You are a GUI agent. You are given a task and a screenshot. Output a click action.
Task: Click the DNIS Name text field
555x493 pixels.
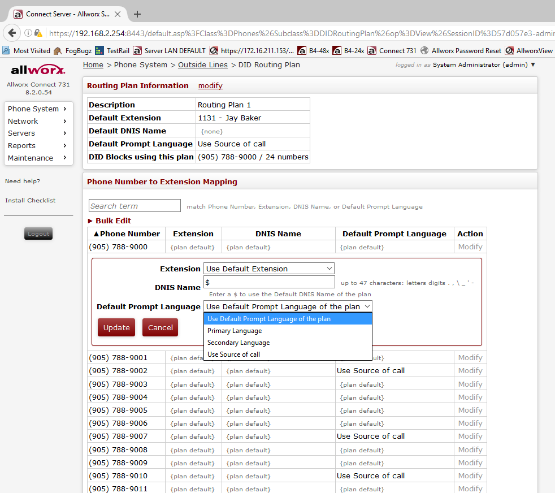pos(270,282)
